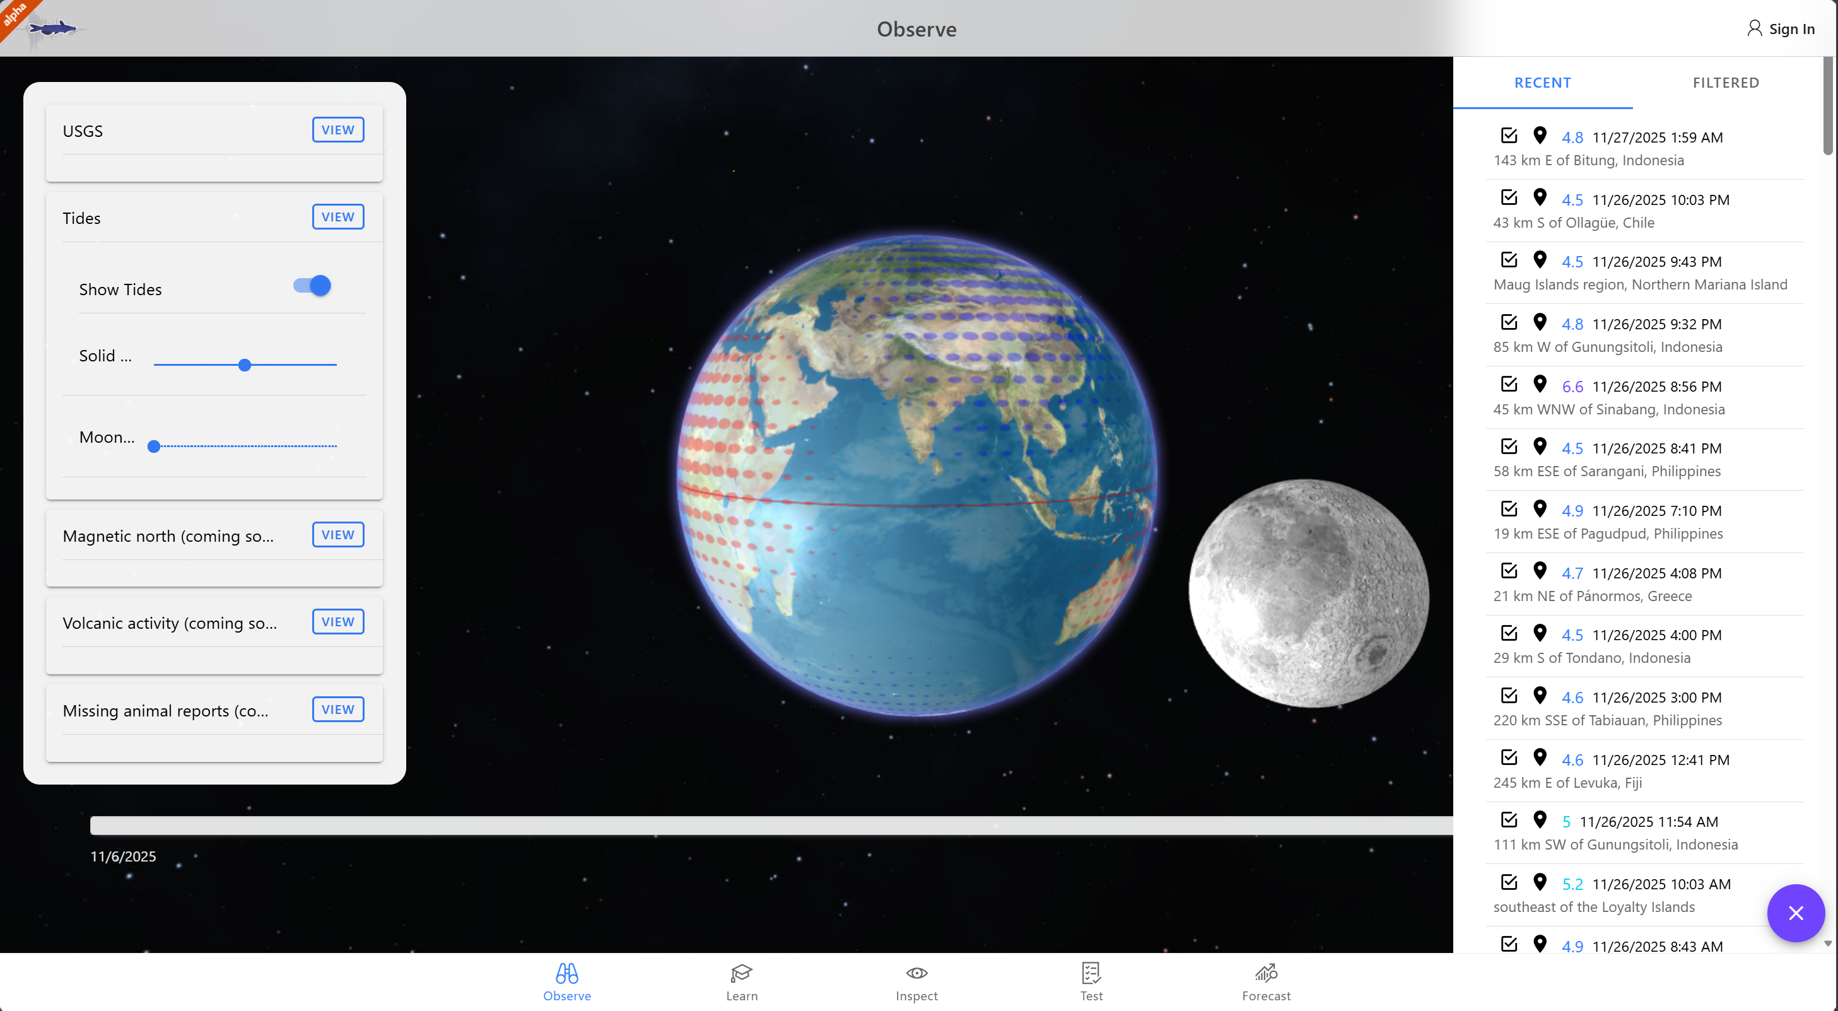This screenshot has height=1011, width=1838.
Task: Click the location pin for the Pánormos, Greece quake
Action: (1540, 571)
